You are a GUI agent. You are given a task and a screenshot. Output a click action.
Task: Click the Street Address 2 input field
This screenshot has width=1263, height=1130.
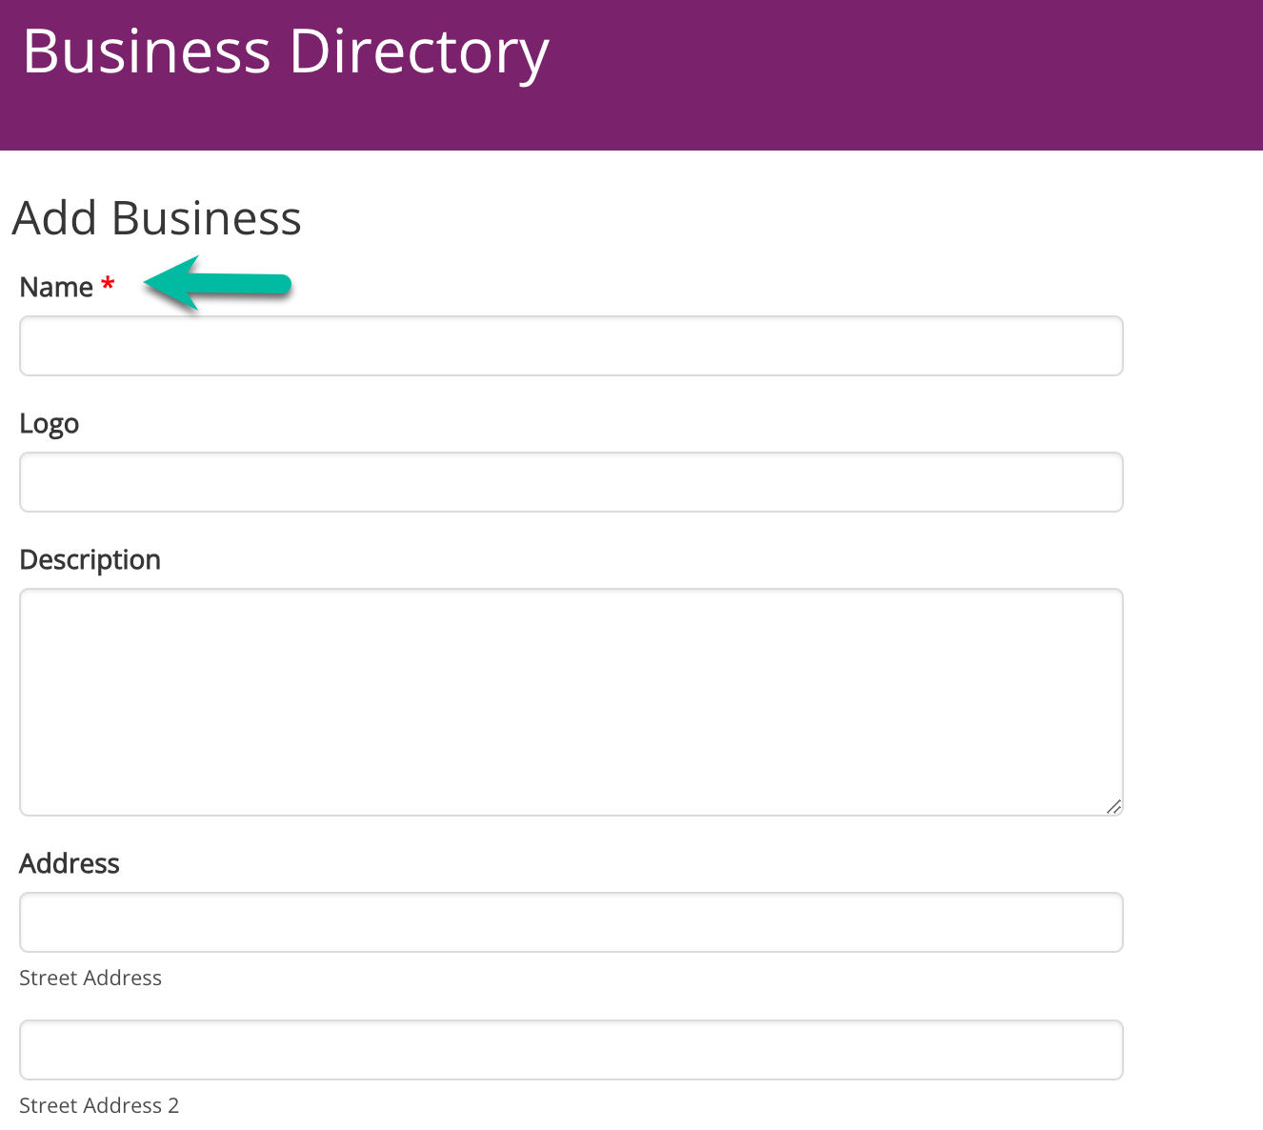(x=571, y=1050)
